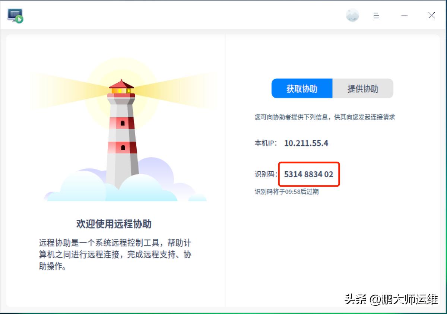The height and width of the screenshot is (314, 447).
Task: Minimize the remote assistance window
Action: [405, 15]
